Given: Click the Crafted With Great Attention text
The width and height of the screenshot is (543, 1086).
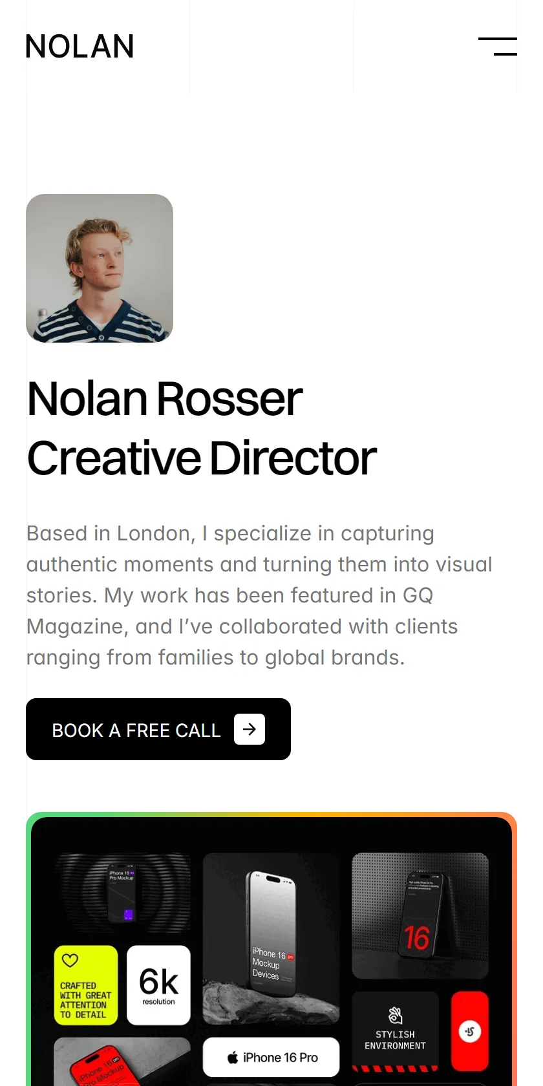Looking at the screenshot, I should click(x=85, y=1000).
